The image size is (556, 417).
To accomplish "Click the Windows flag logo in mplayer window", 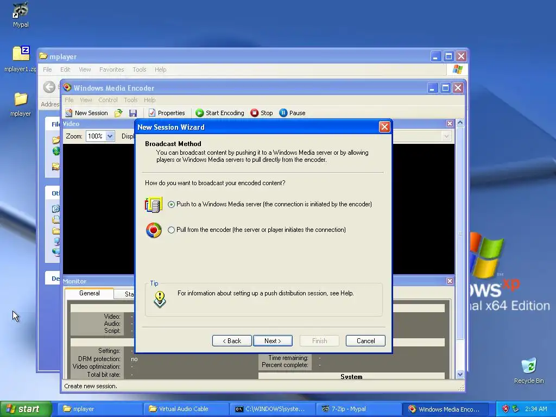I will click(x=457, y=69).
